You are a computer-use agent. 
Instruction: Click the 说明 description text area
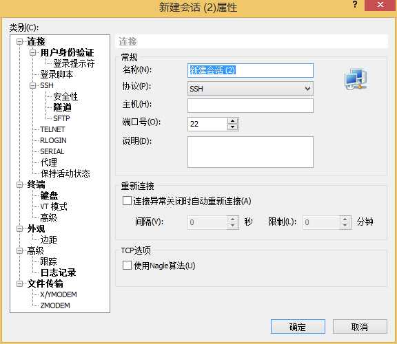coord(250,152)
